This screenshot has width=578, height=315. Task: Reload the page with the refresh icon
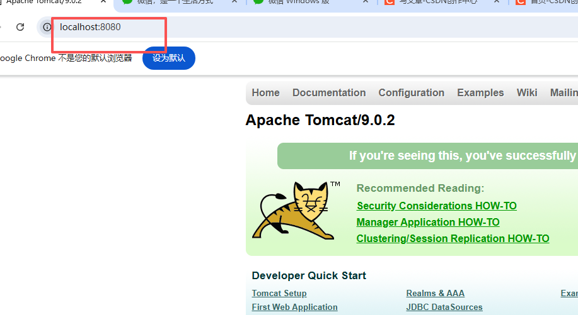point(20,27)
